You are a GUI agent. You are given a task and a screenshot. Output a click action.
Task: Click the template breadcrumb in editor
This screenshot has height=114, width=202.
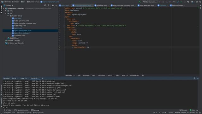click(x=86, y=75)
